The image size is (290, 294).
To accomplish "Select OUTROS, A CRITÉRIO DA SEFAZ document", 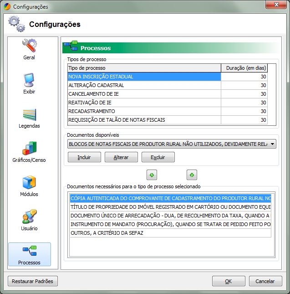I will click(170, 233).
